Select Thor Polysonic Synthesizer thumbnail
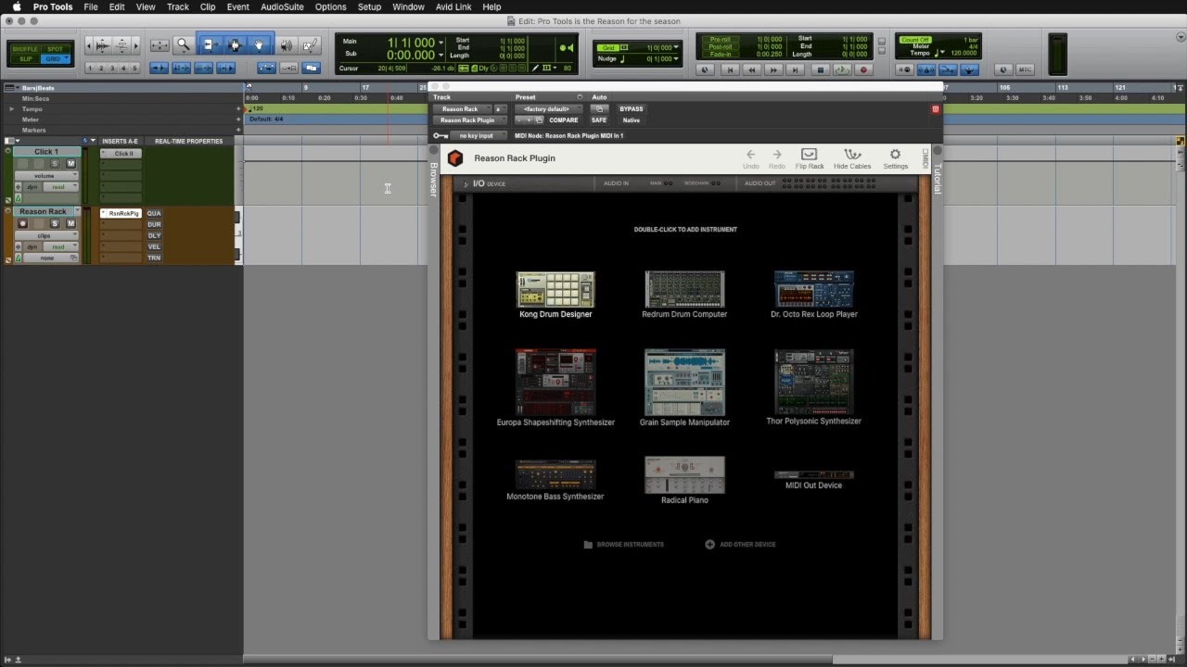The height and width of the screenshot is (667, 1187). click(x=813, y=383)
